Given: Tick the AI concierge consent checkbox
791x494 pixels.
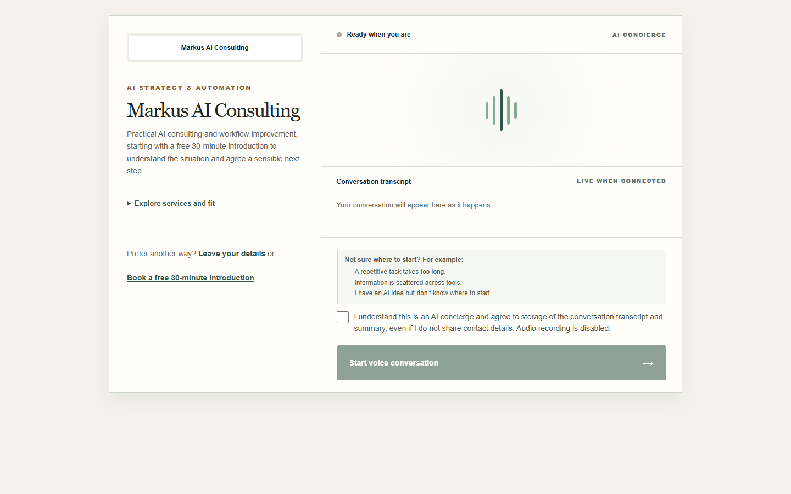Looking at the screenshot, I should tap(343, 317).
